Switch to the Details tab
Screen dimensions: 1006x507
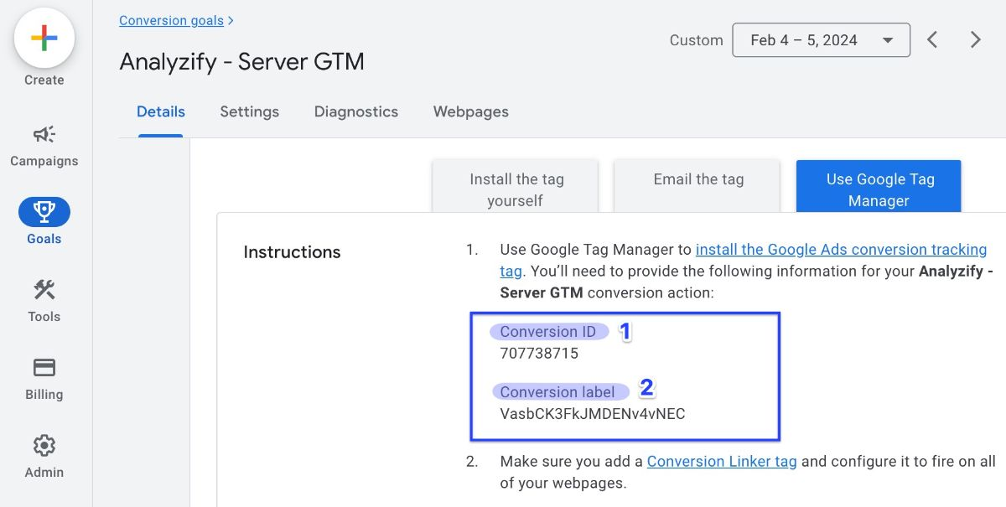click(160, 111)
